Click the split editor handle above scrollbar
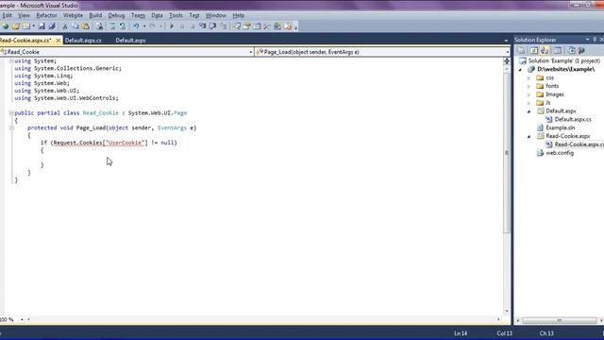The height and width of the screenshot is (340, 604). [x=507, y=60]
